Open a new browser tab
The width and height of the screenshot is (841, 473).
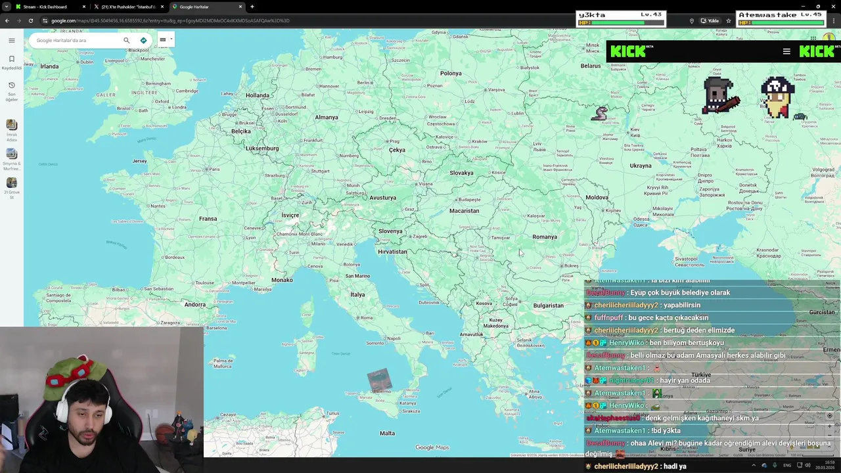click(x=252, y=7)
